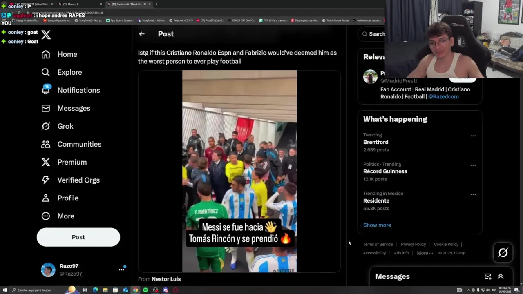Image resolution: width=523 pixels, height=294 pixels.
Task: Open Messages from the sidebar
Action: (66, 108)
